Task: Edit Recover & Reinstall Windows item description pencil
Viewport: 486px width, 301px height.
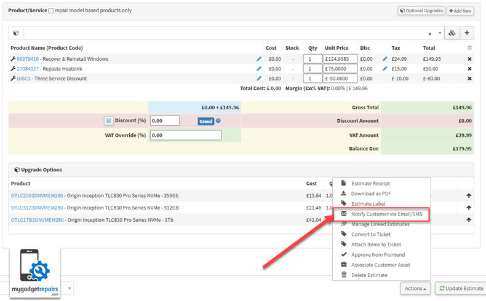Action: (x=259, y=59)
